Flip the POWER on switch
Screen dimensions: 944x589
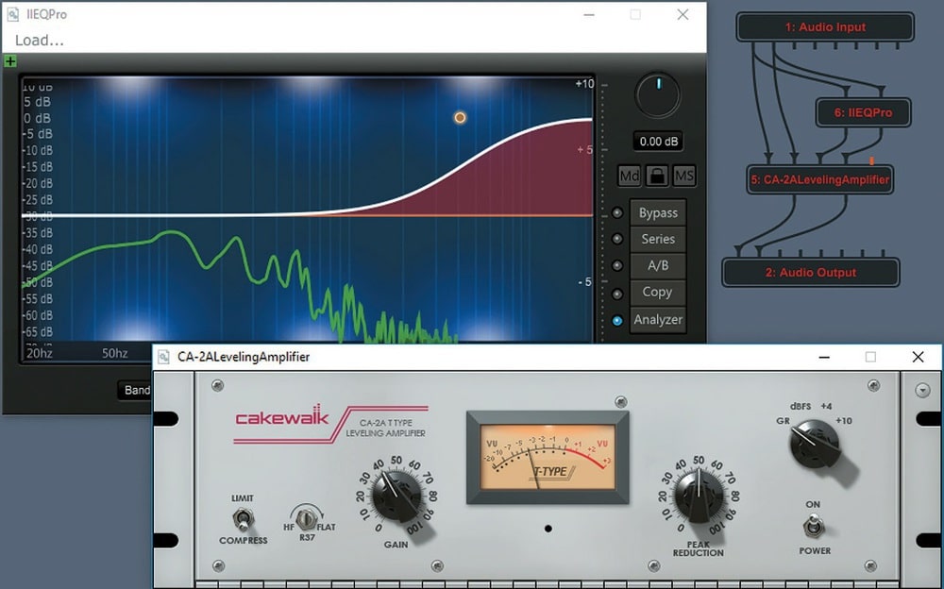pos(814,526)
